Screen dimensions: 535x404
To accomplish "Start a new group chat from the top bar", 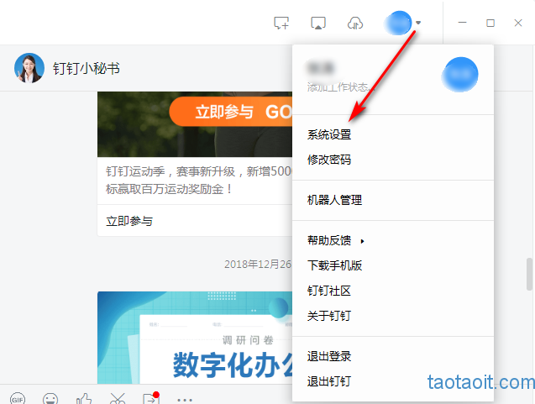I will tap(281, 24).
